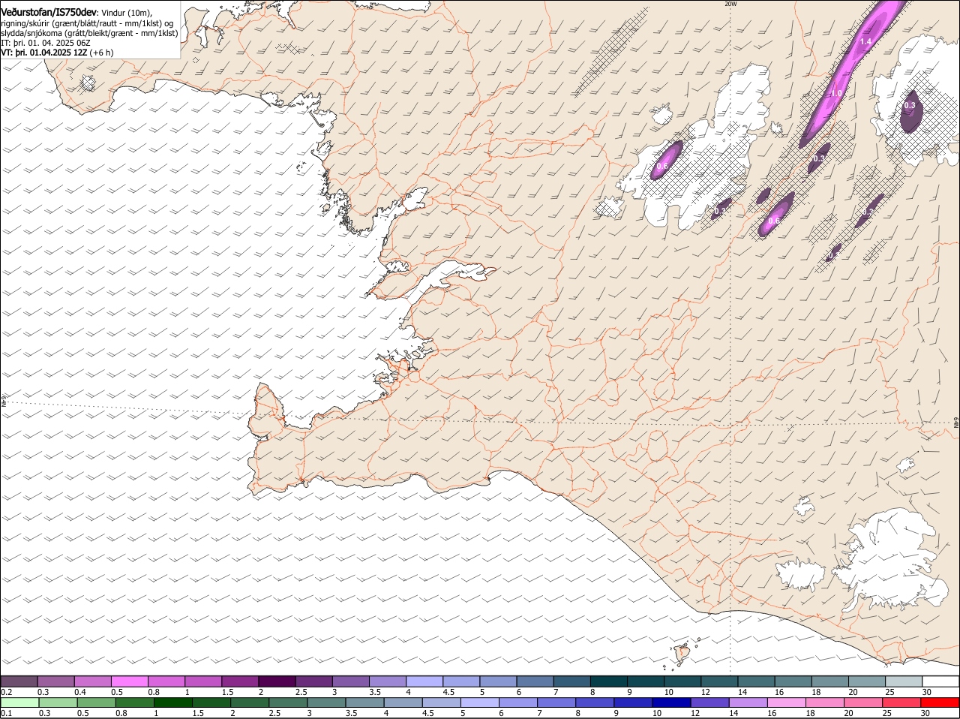Click bottom legend swatch between 5 and 6

coord(481,702)
